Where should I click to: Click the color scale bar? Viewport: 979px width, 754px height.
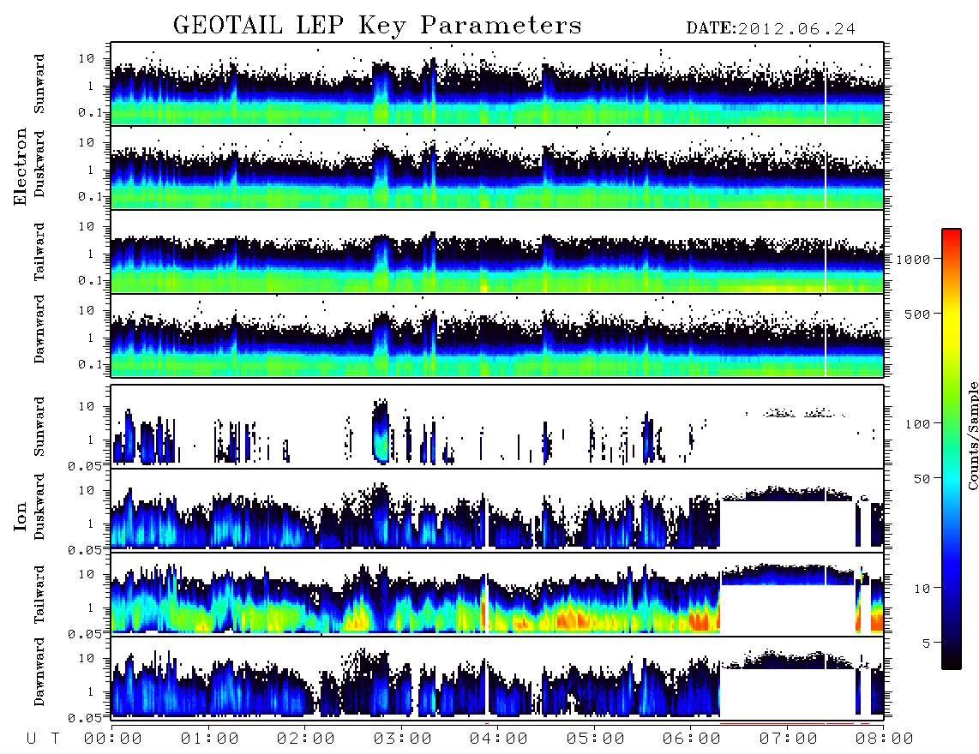coord(952,449)
